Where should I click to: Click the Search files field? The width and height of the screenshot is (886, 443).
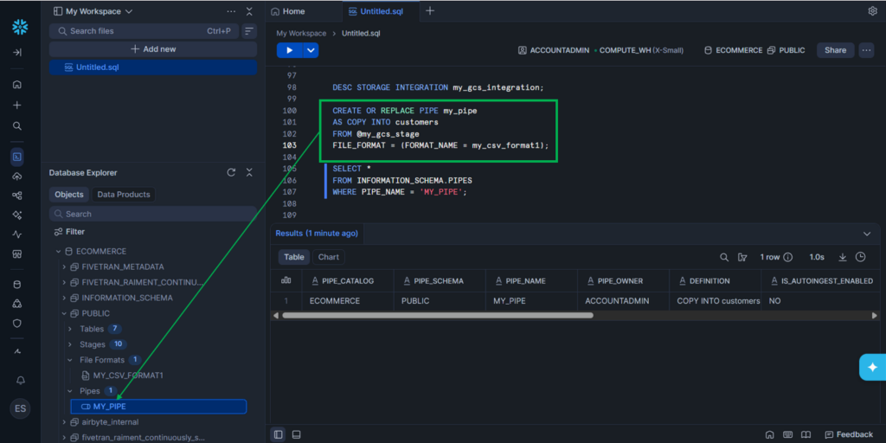tap(144, 31)
